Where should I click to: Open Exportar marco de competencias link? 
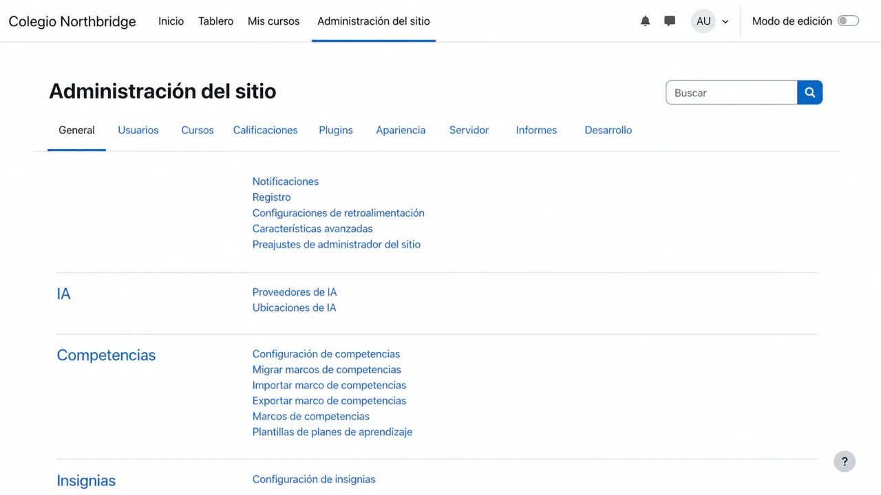[x=330, y=401]
